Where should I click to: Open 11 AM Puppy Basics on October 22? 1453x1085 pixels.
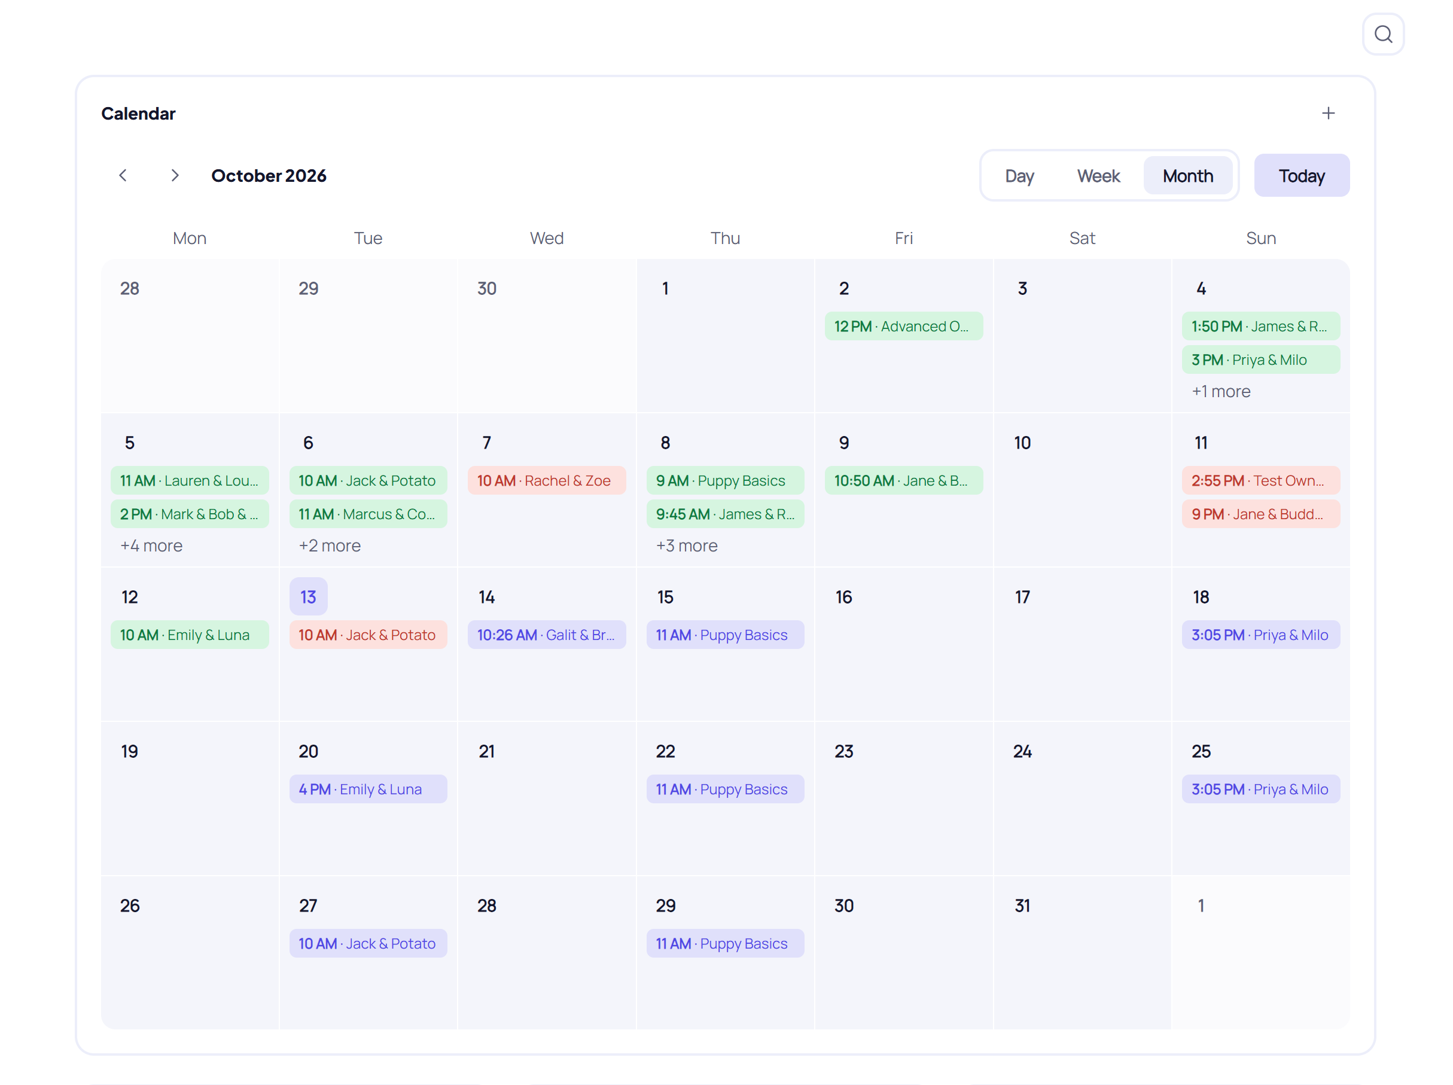[x=725, y=790]
